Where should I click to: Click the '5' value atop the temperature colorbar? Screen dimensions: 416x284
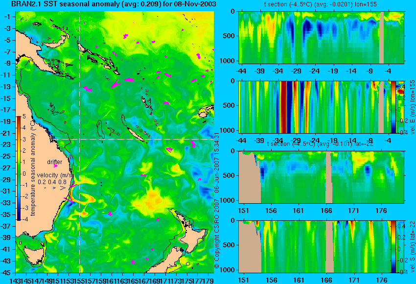24,117
